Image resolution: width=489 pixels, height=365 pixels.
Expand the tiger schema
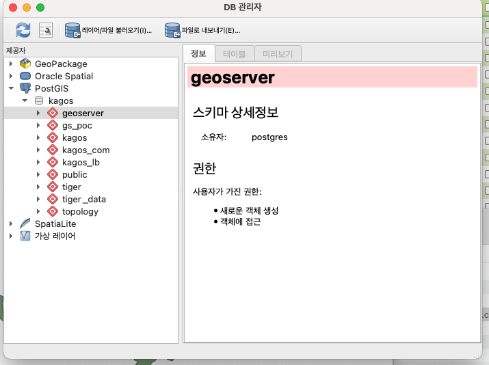pos(38,187)
